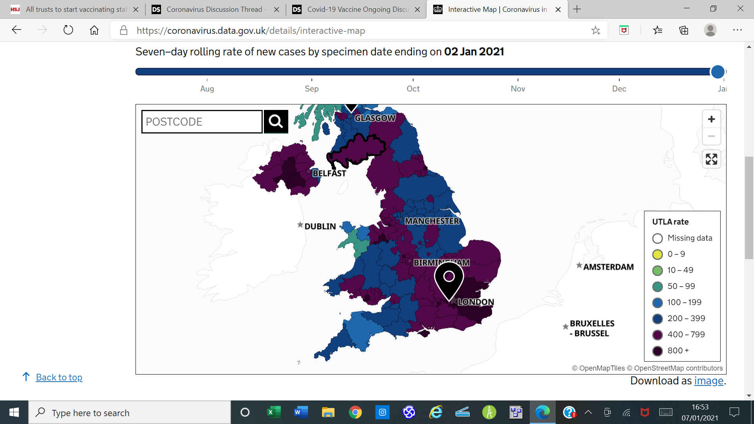This screenshot has width=754, height=424.
Task: Open Excel from the Windows taskbar
Action: pos(274,412)
